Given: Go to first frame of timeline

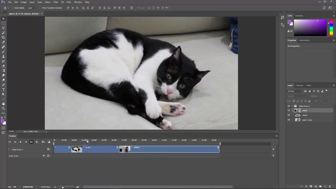Looking at the screenshot, I should 9,142.
